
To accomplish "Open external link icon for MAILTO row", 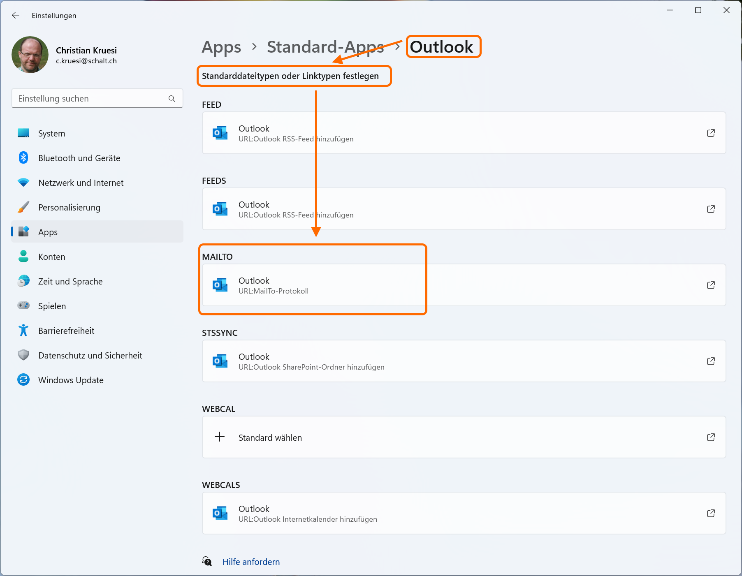I will click(711, 285).
